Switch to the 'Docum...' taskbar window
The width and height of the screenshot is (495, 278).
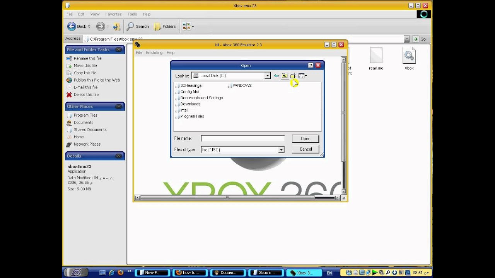(228, 273)
